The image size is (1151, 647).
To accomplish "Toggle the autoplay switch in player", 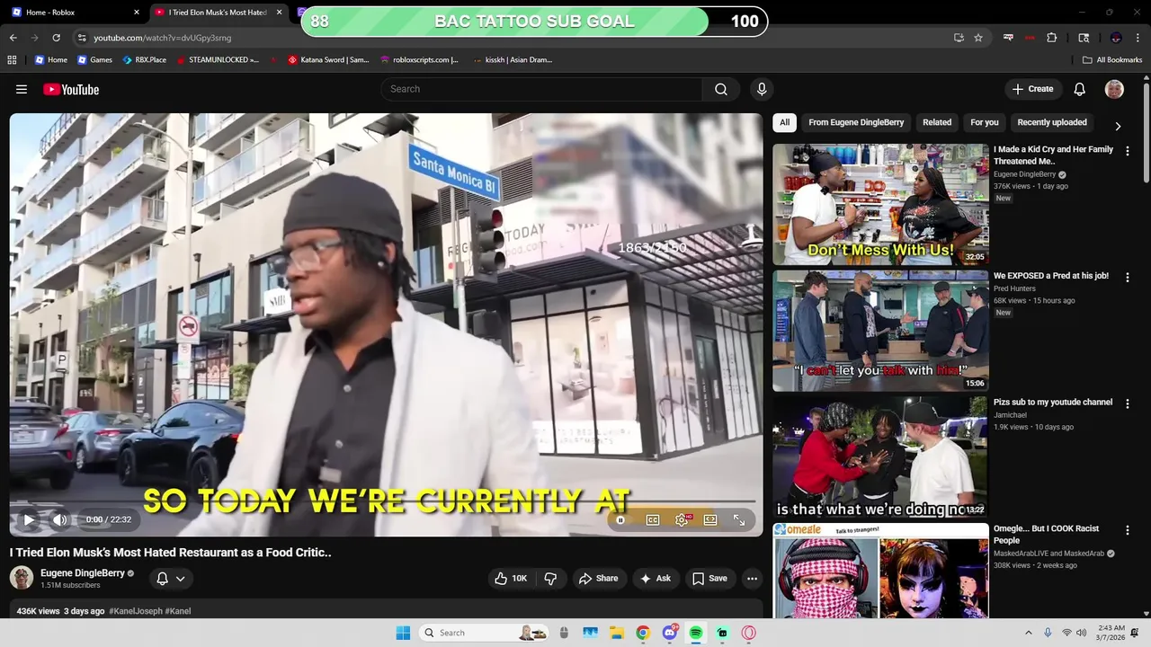I will [x=620, y=519].
